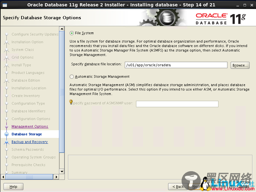Click Configuration Type step
Image resolution: width=256 pixels, height=192 pixels.
[28, 103]
